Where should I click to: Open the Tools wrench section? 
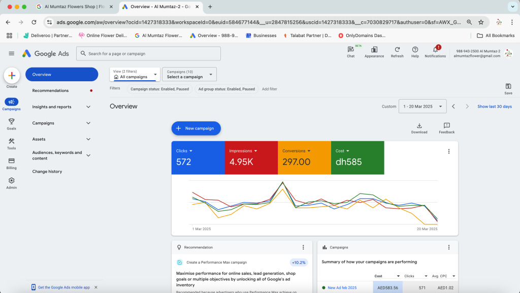click(x=11, y=144)
